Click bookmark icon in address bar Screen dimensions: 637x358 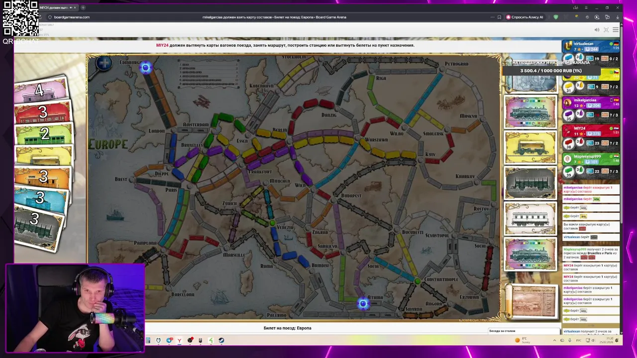(499, 17)
